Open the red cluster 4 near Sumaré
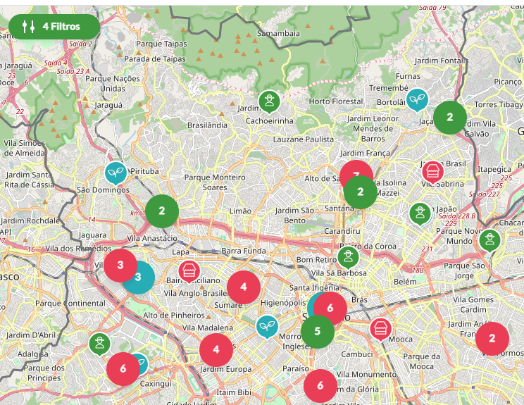The image size is (524, 405). coord(244,287)
